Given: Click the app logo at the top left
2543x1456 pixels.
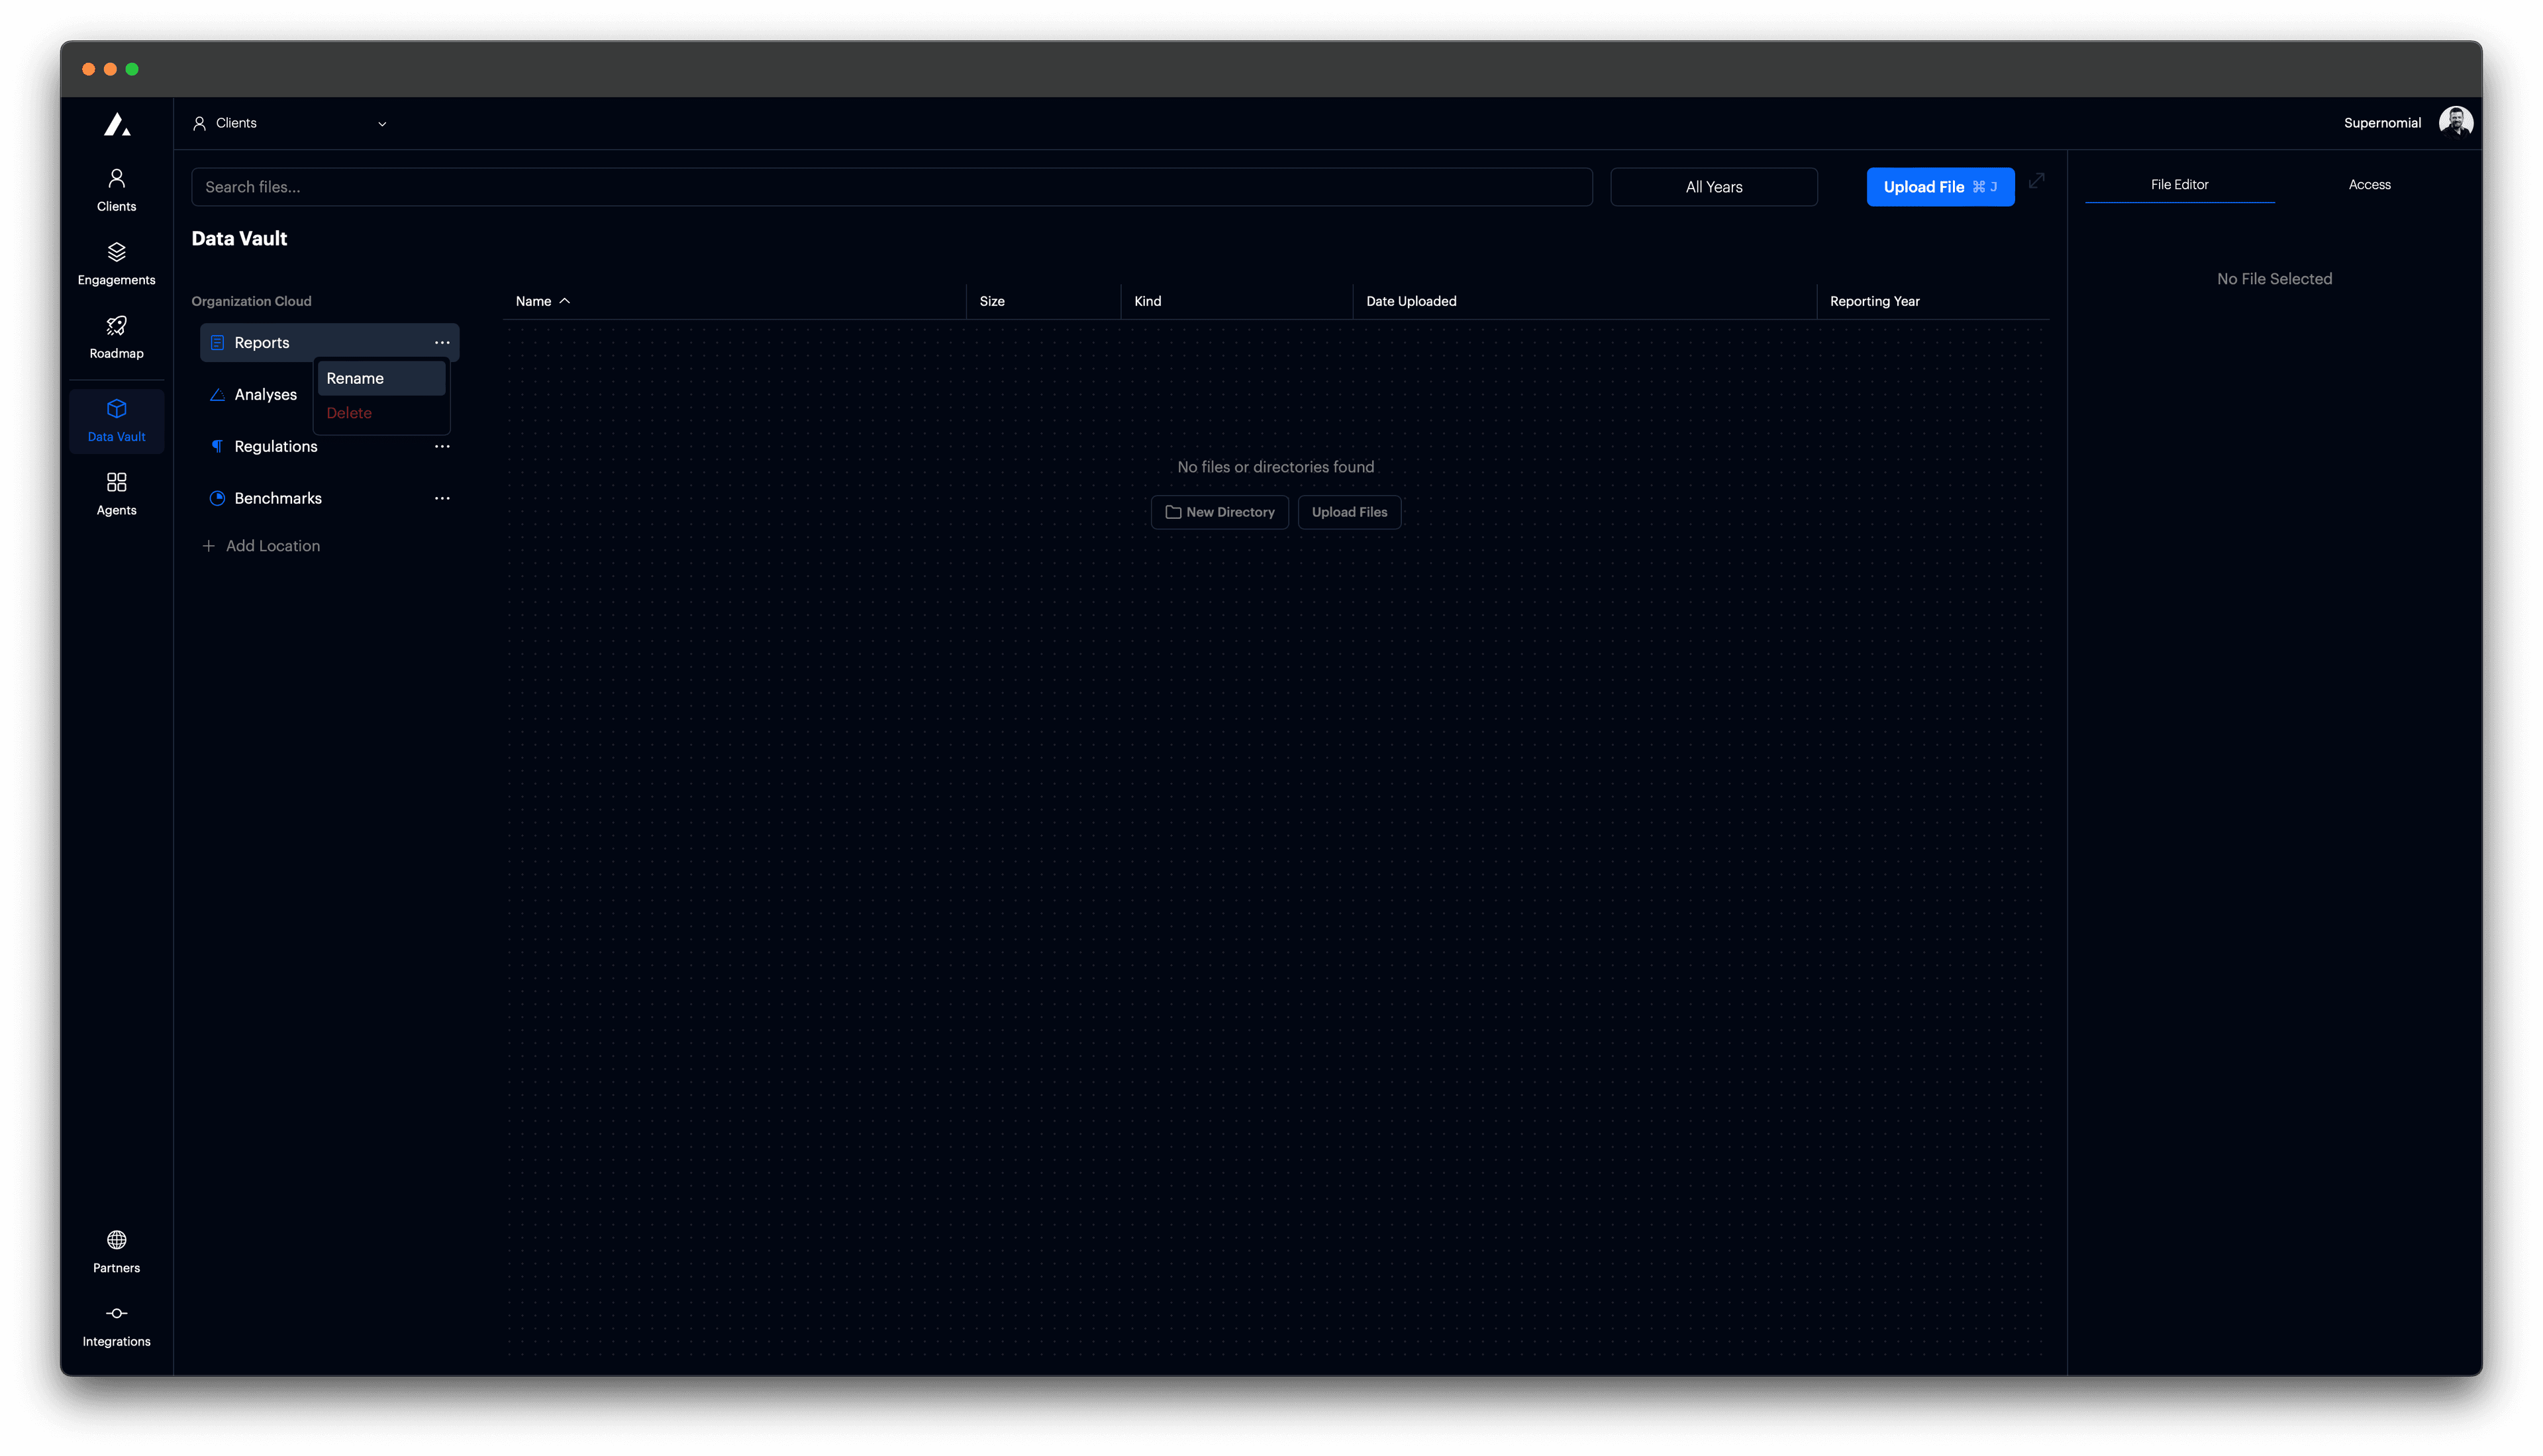Looking at the screenshot, I should click(x=117, y=123).
